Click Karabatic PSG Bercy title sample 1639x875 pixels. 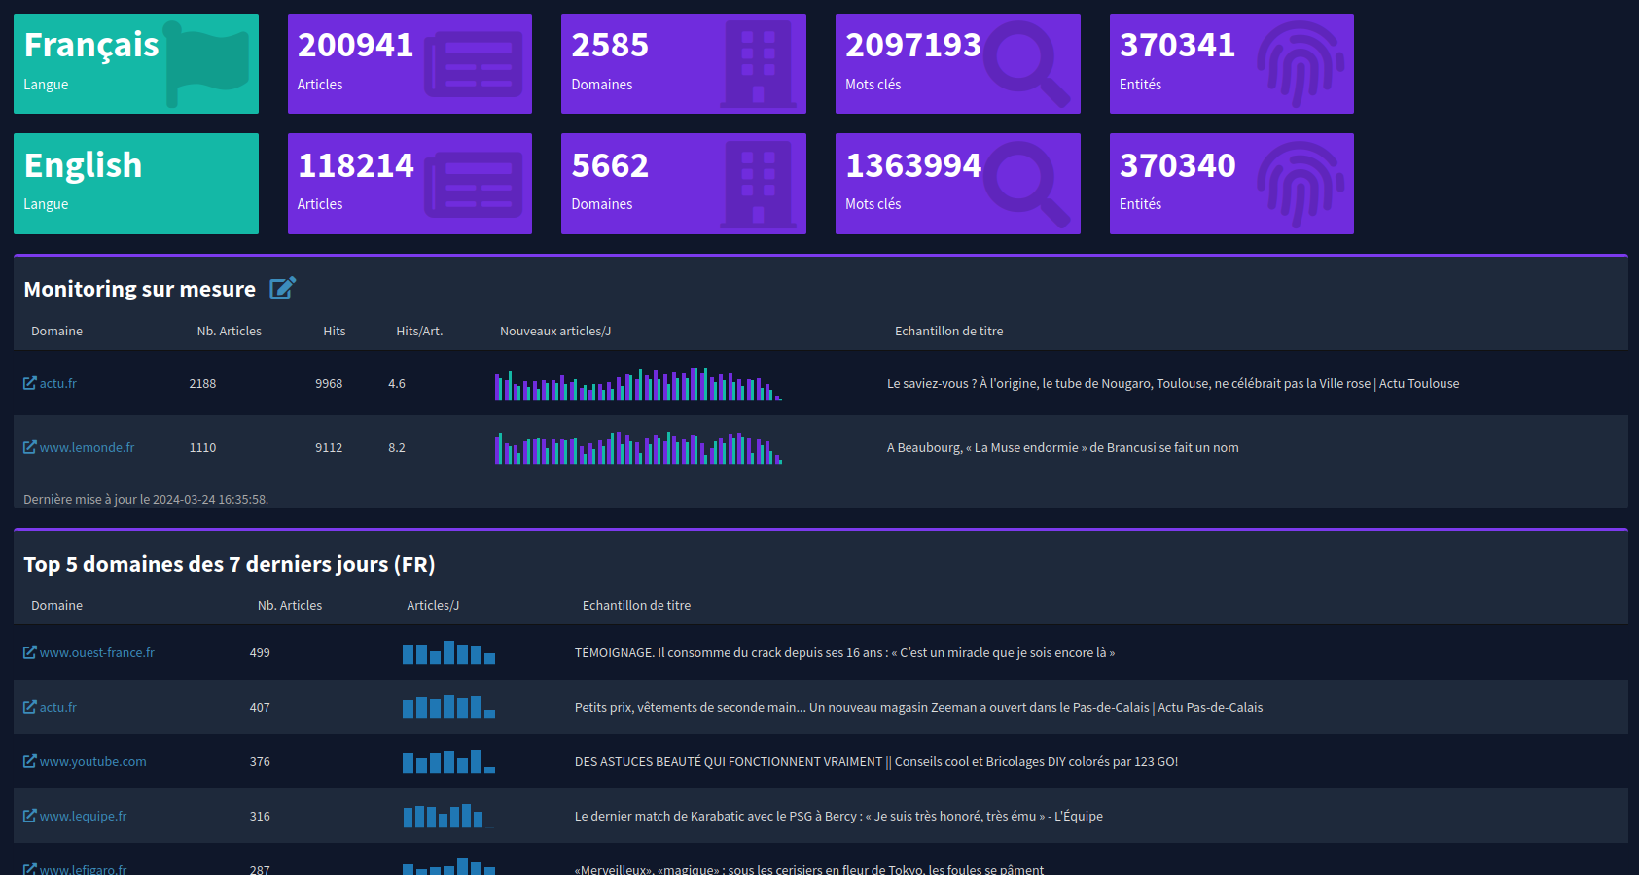[x=838, y=816]
